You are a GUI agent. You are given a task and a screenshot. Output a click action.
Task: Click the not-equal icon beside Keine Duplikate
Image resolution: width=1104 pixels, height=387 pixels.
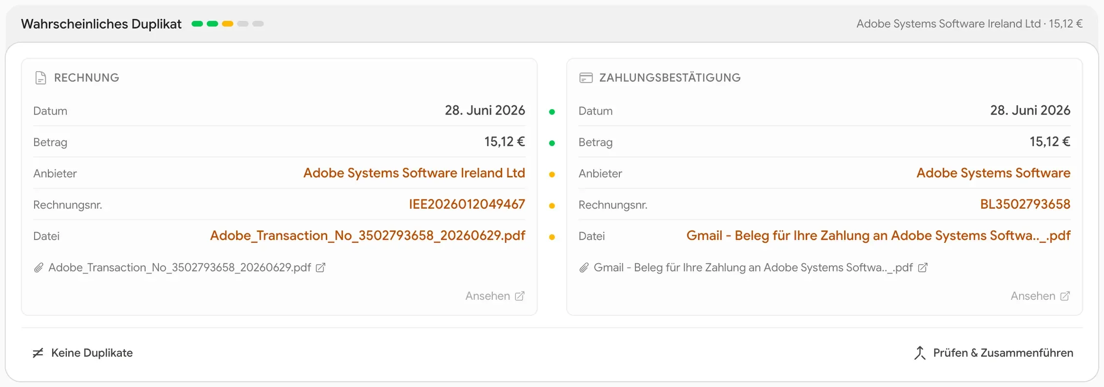coord(38,353)
